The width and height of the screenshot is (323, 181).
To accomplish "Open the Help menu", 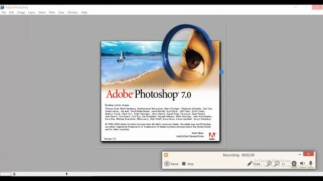I will [84, 13].
